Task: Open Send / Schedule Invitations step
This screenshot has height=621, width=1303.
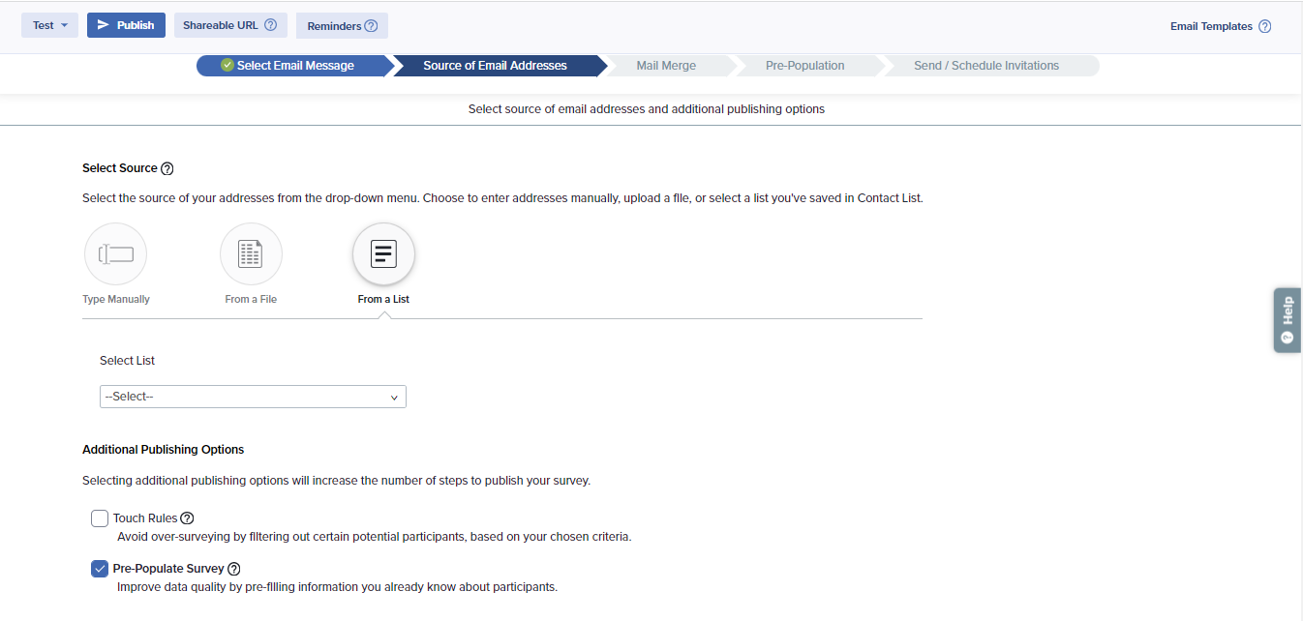Action: click(x=985, y=66)
